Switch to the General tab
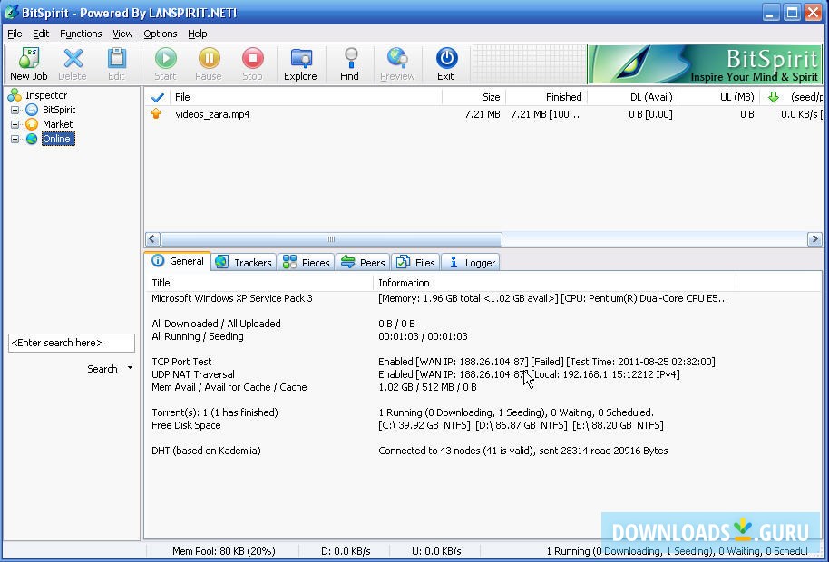 pos(178,261)
